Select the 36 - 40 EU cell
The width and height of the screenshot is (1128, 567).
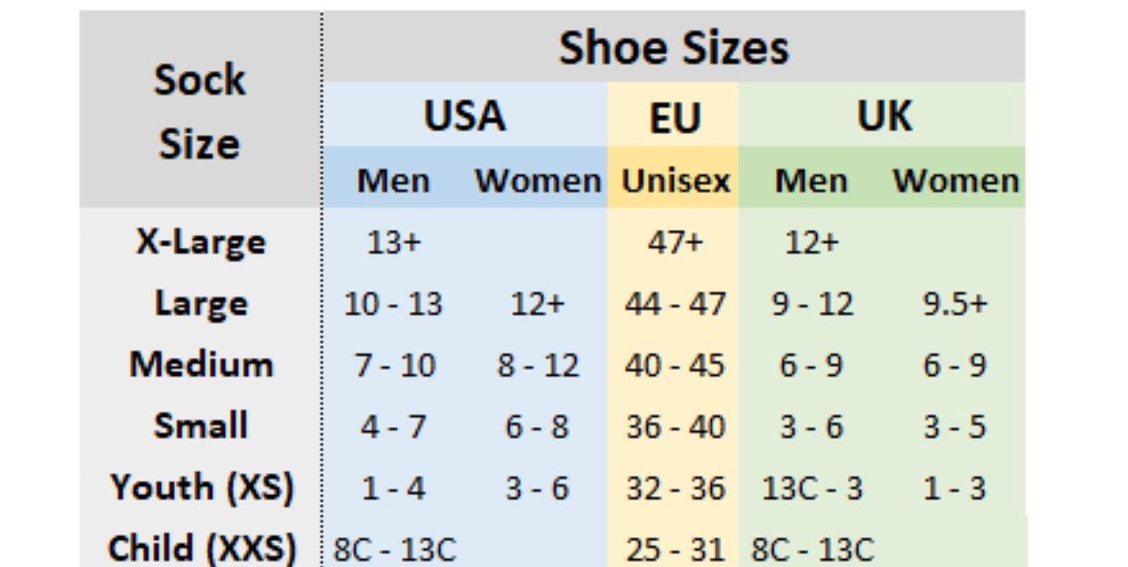point(674,426)
